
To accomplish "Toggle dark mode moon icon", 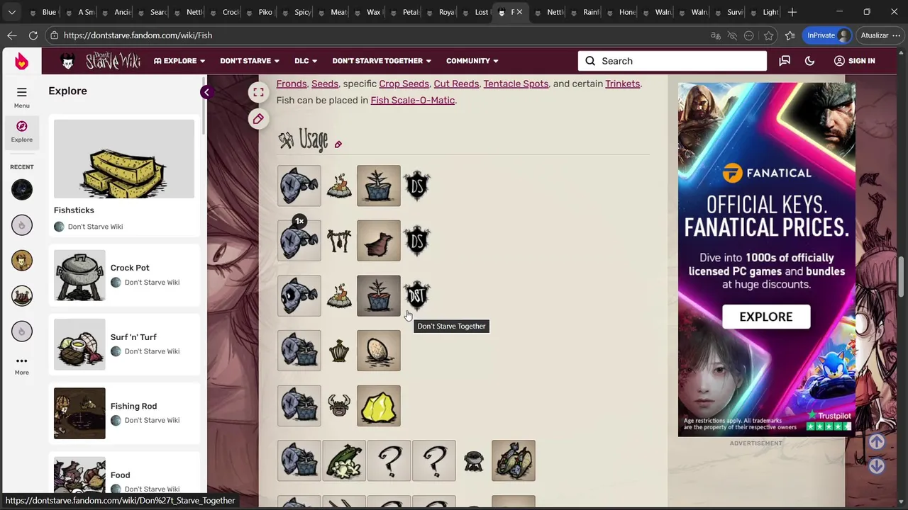I will click(809, 61).
